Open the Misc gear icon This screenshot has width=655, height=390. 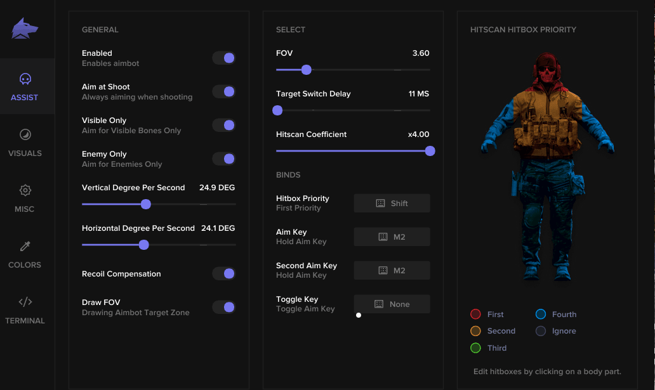(x=25, y=190)
